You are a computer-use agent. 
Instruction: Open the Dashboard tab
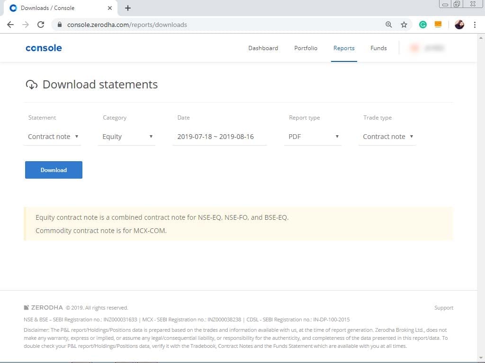(x=263, y=48)
